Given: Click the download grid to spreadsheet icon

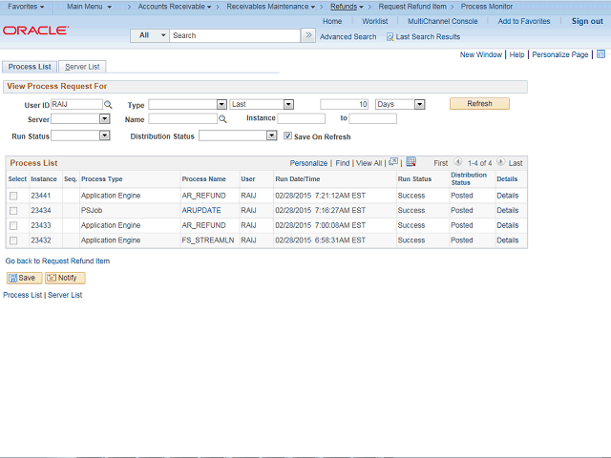Looking at the screenshot, I should 411,162.
